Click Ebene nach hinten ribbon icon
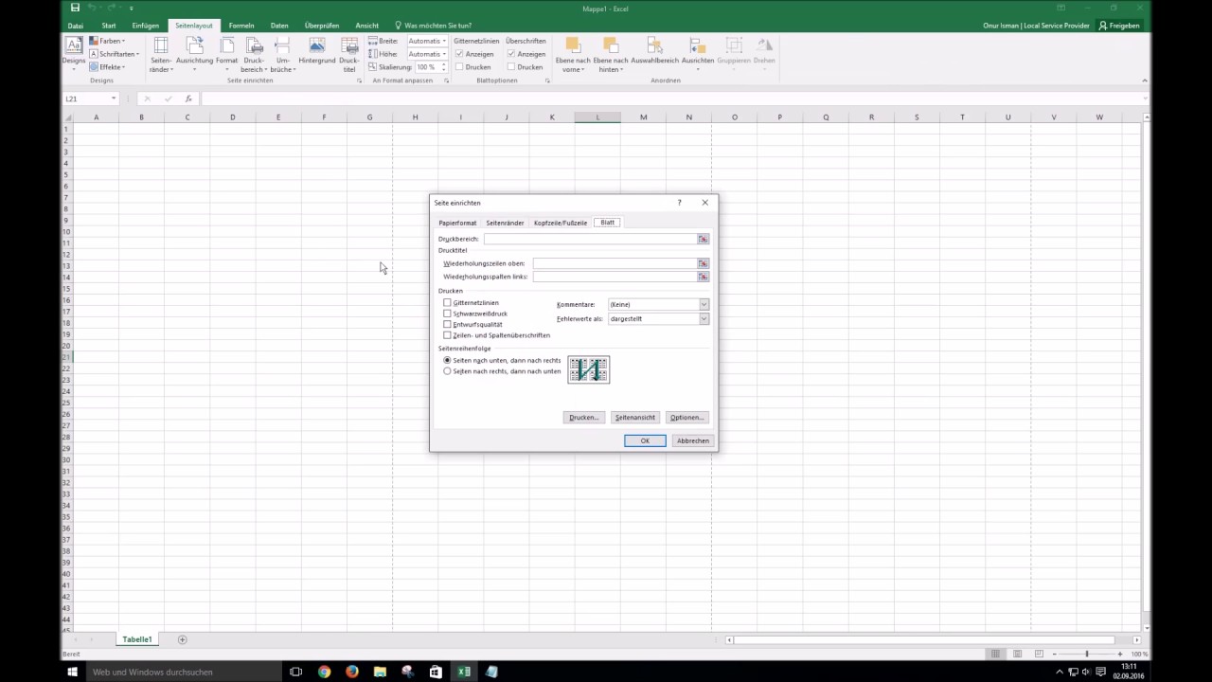Viewport: 1212px width, 682px height. pos(611,55)
